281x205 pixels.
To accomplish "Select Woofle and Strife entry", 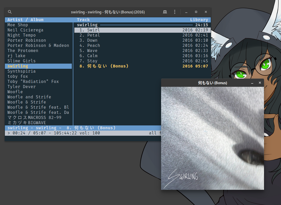I will tap(29, 97).
